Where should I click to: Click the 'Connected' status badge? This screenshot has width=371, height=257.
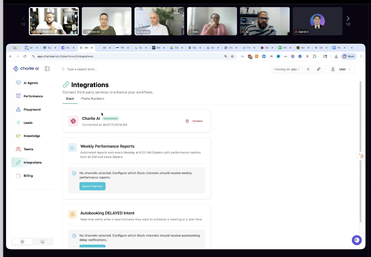click(x=110, y=119)
